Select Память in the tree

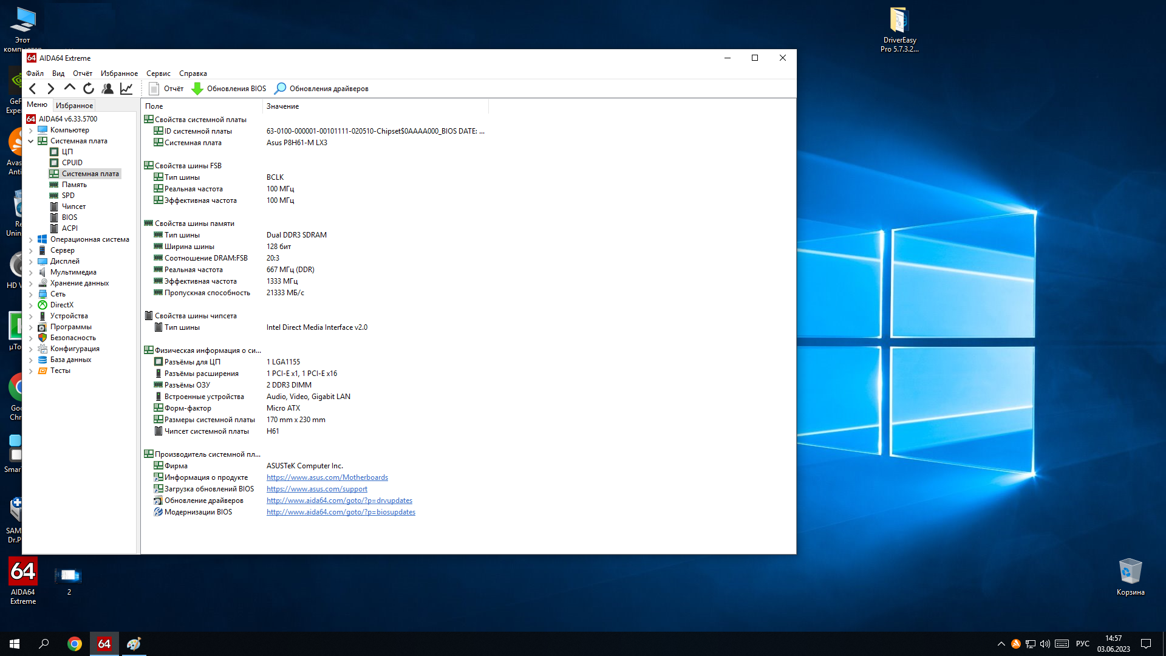click(x=74, y=185)
